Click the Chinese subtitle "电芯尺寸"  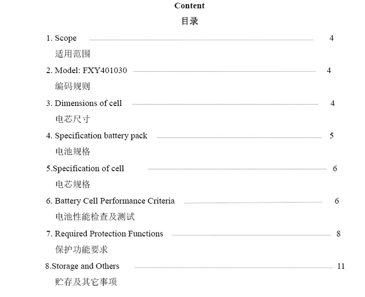coord(73,119)
